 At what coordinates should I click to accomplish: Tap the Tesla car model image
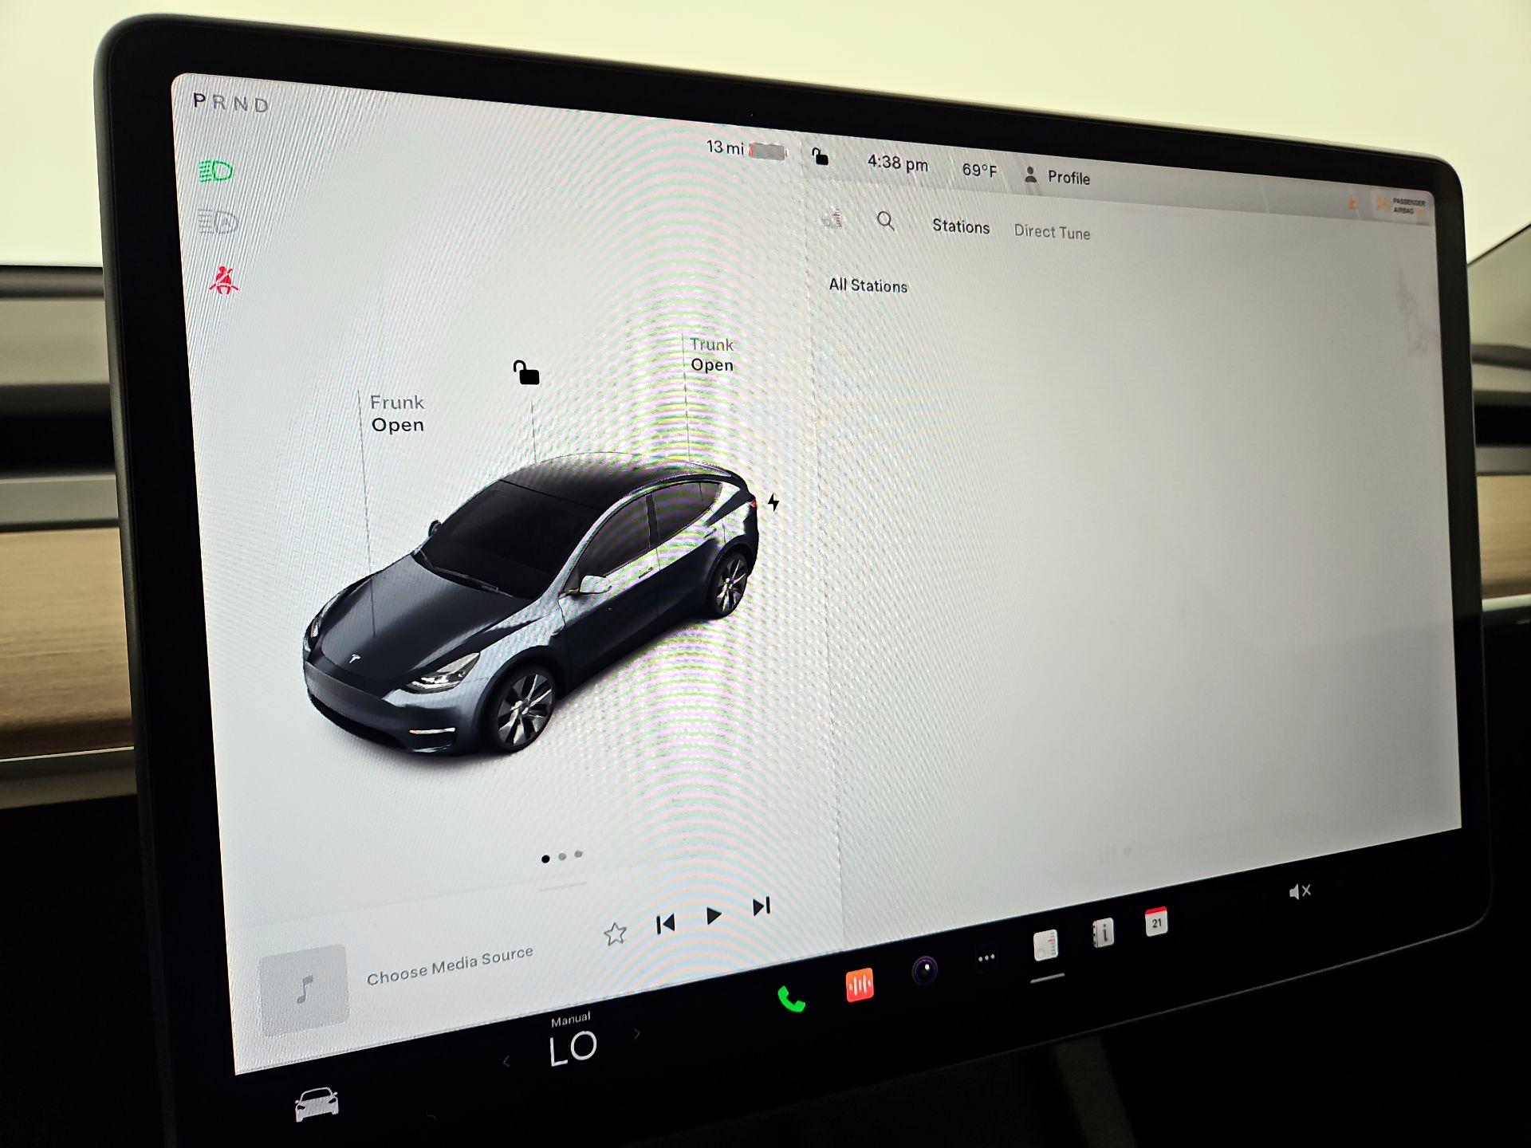click(x=530, y=603)
